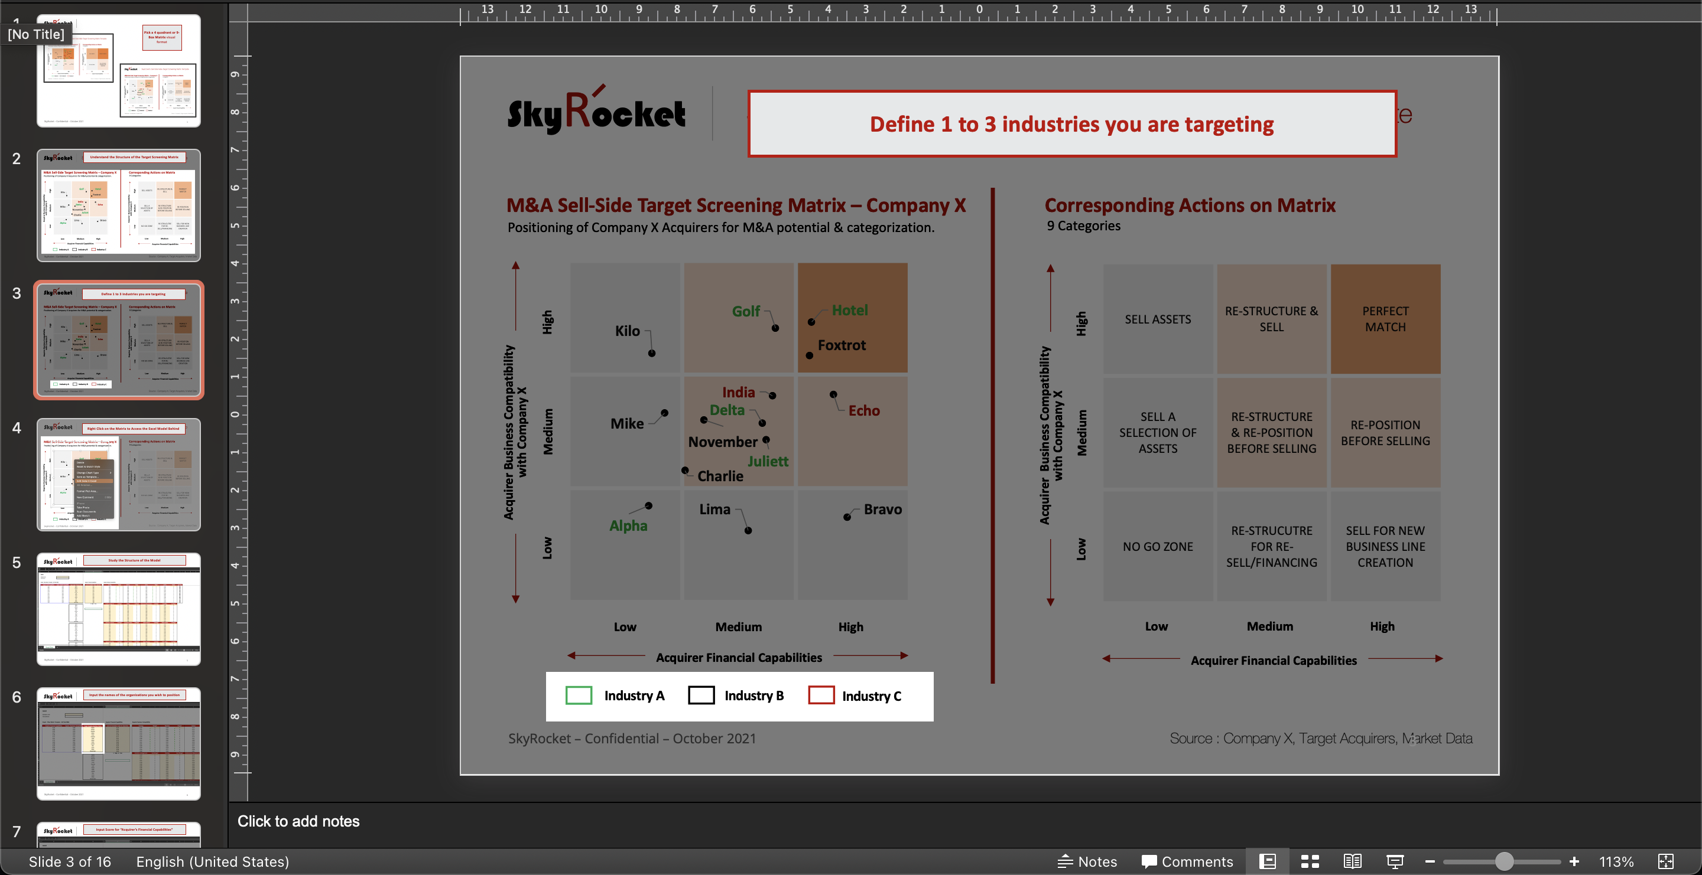Screen dimensions: 1702x875
Task: Select the 'SELL ASSETS' matrix cell
Action: pos(1158,319)
